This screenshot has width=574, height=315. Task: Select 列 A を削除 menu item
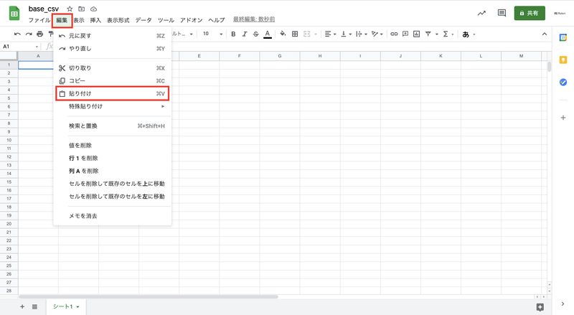click(x=113, y=171)
